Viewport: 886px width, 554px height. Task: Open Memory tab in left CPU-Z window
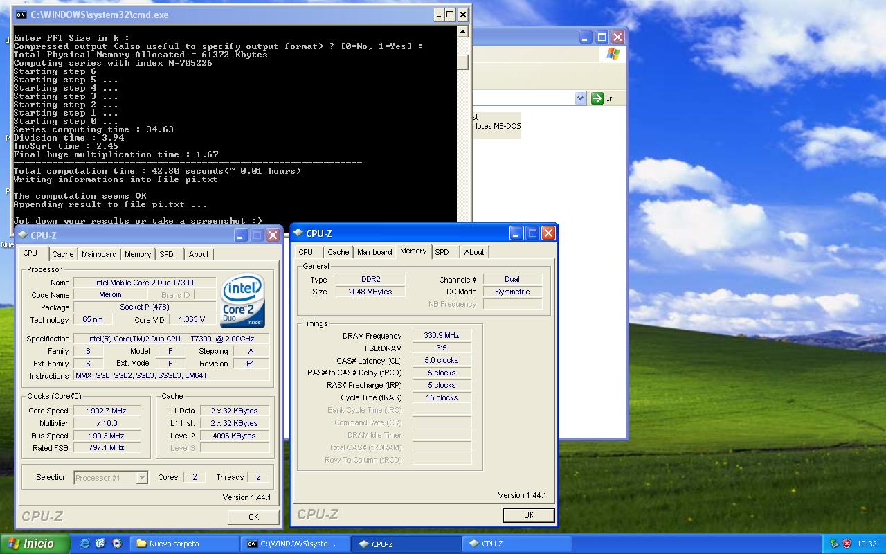point(138,254)
